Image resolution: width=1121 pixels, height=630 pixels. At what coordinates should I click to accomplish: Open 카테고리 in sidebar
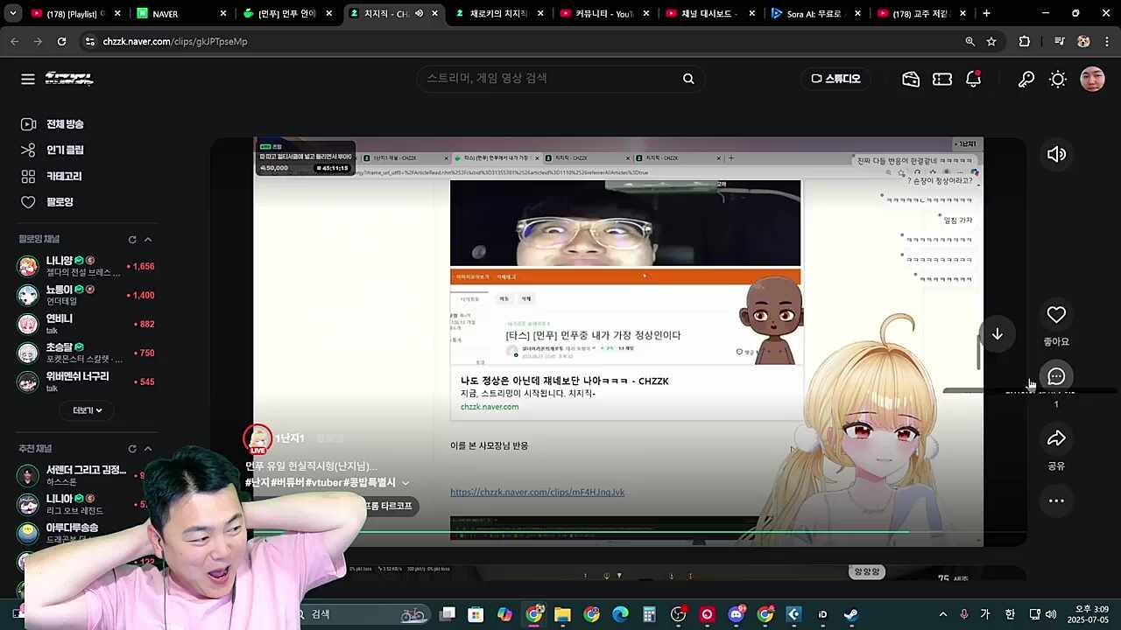tap(51, 176)
